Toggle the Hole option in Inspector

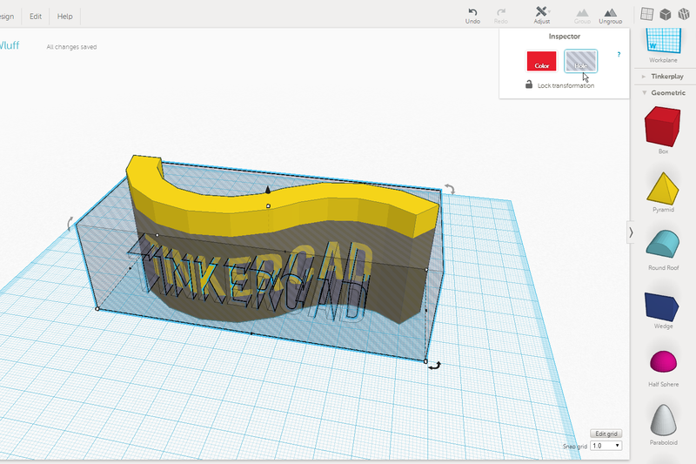coord(580,61)
